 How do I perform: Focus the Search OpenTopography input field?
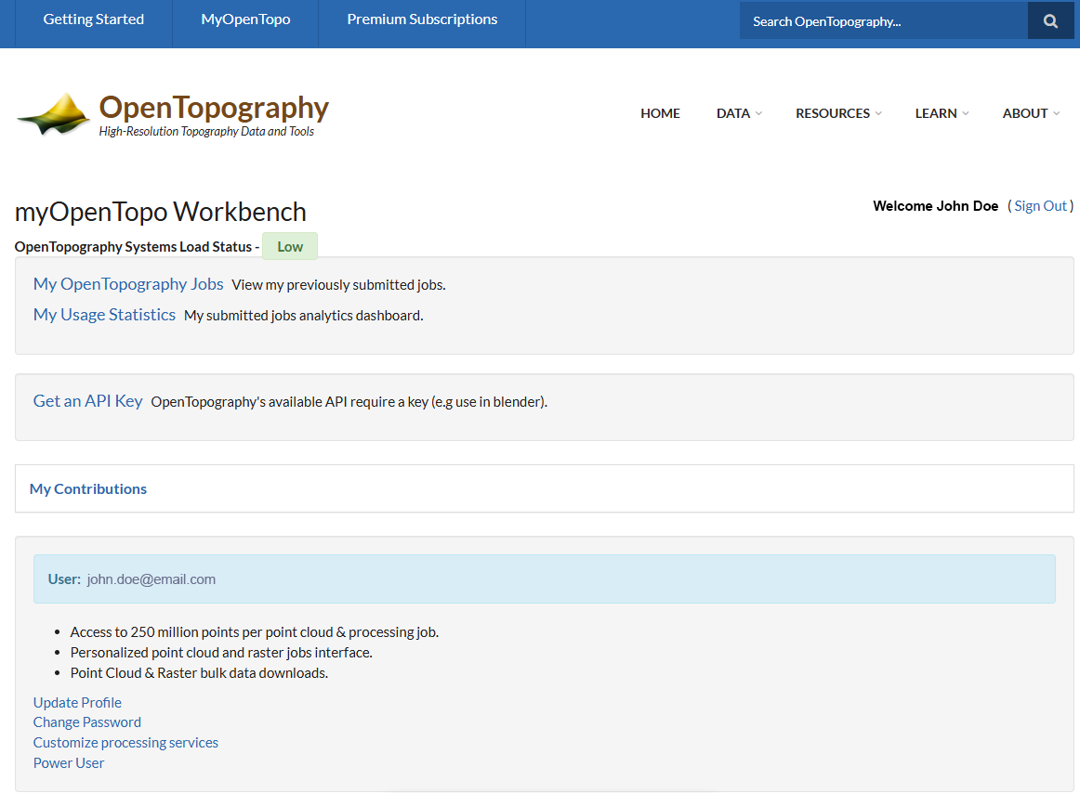point(883,20)
